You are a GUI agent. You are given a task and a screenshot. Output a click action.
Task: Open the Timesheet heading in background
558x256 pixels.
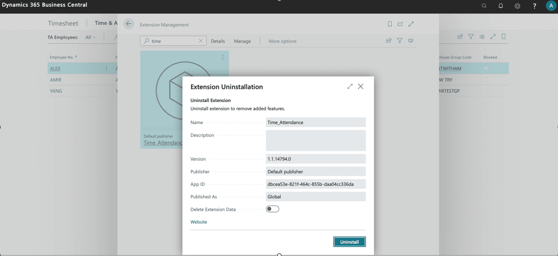(x=63, y=23)
